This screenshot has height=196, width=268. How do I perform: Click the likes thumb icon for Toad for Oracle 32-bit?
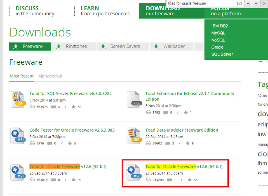pos(74,179)
